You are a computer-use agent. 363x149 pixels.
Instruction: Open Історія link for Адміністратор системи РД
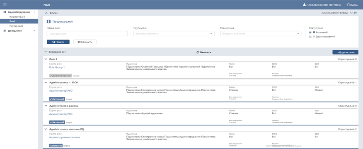[67, 146]
